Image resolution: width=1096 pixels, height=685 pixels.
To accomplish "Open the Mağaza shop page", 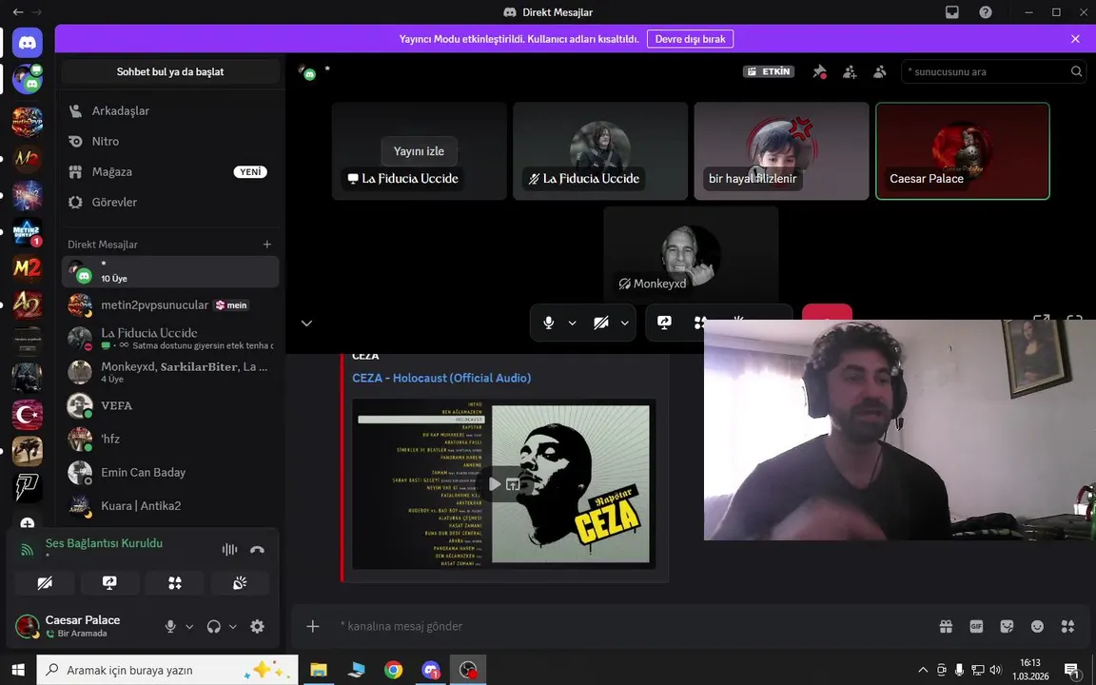I will pos(170,171).
